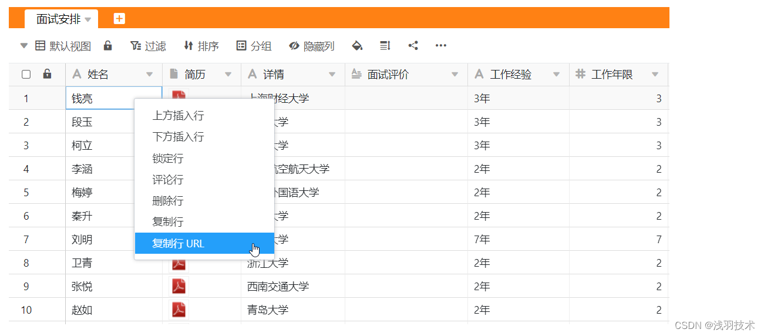Image resolution: width=764 pixels, height=336 pixels.
Task: Open the 默认视图 view selector
Action: coord(63,46)
